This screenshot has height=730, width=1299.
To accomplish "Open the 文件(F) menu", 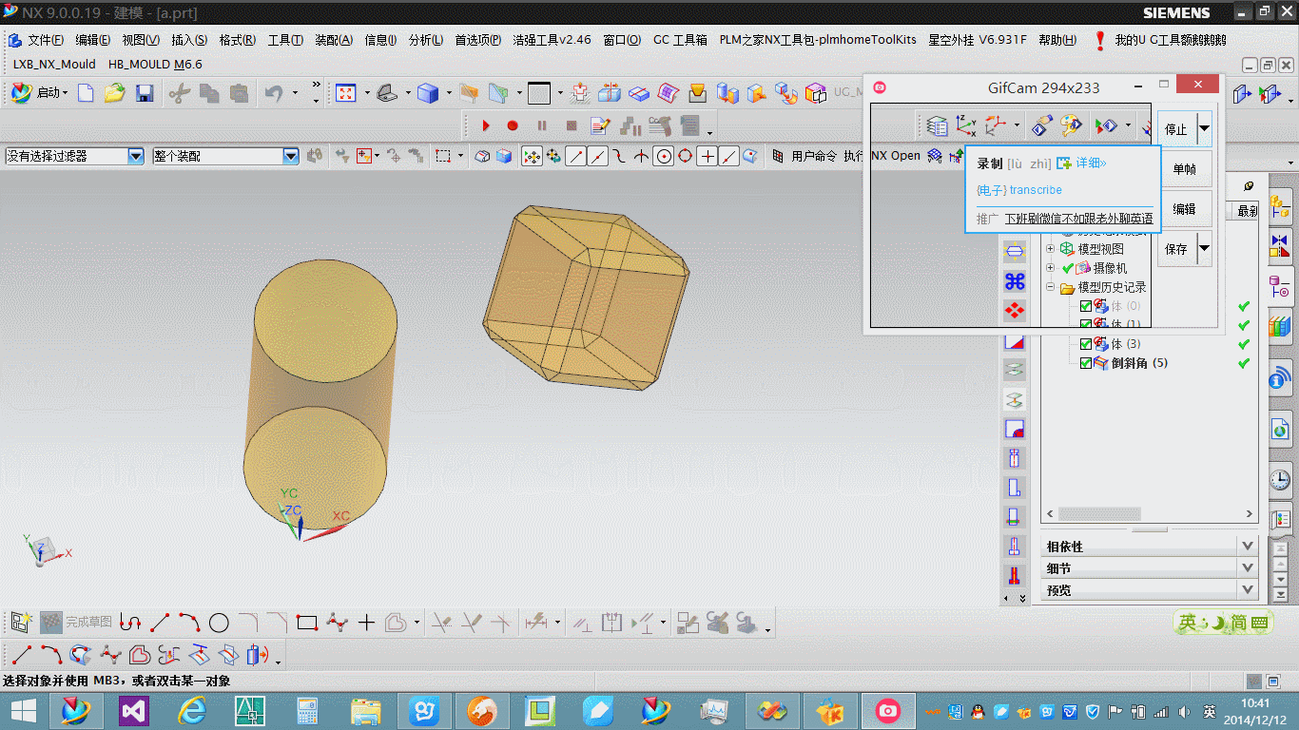I will coord(46,40).
